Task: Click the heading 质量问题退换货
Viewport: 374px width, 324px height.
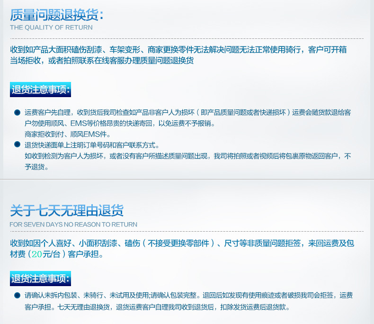Action: pos(57,15)
